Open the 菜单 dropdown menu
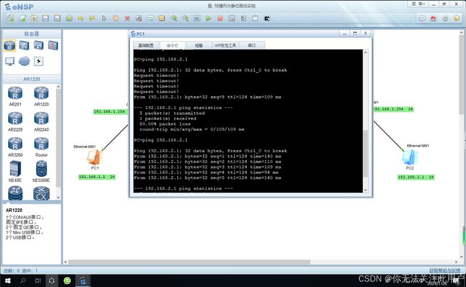The image size is (466, 287). [x=418, y=4]
